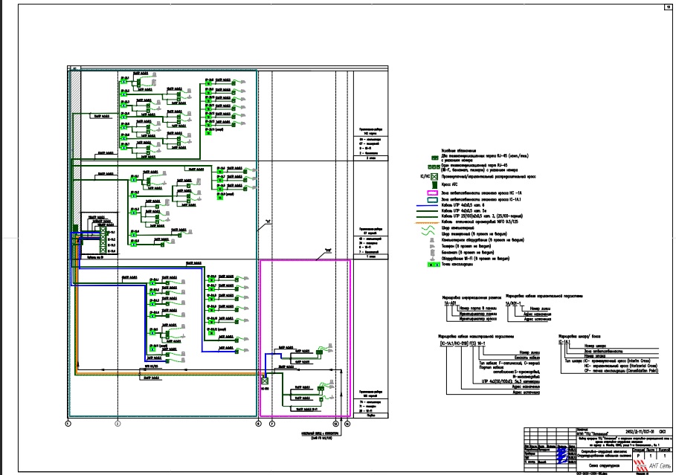Viewport: 676px width, 475px height.
Task: Click the sheet number box in the top-right corner
Action: 669,7
